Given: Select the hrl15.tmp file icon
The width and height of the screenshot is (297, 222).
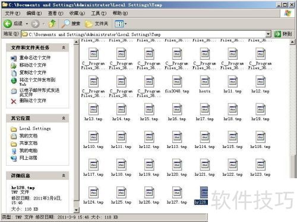Looking at the screenshot, I should pos(233,137).
